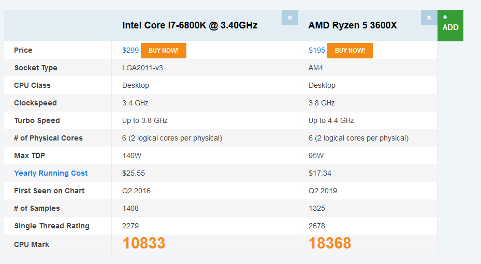
Task: Click the AM4 socket value
Action: click(316, 68)
